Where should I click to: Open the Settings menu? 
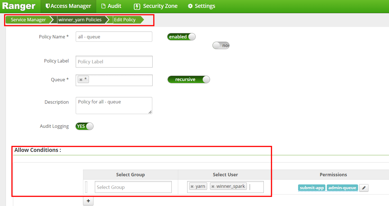(x=202, y=6)
